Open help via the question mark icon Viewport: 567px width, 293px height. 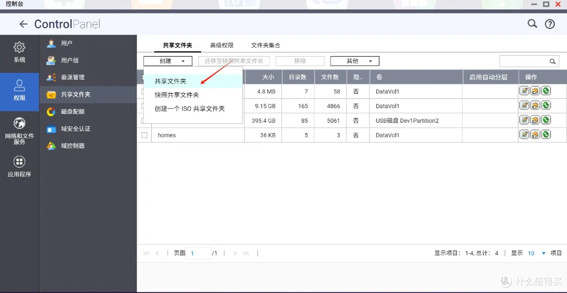pyautogui.click(x=550, y=24)
